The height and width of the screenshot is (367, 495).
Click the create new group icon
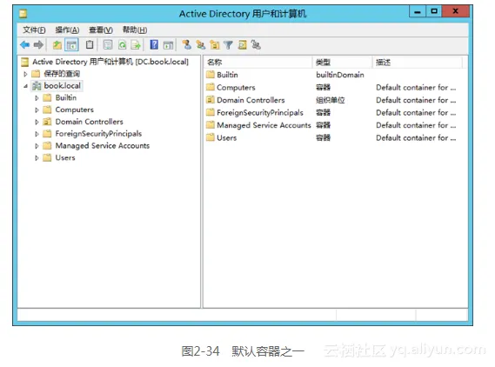tap(200, 45)
